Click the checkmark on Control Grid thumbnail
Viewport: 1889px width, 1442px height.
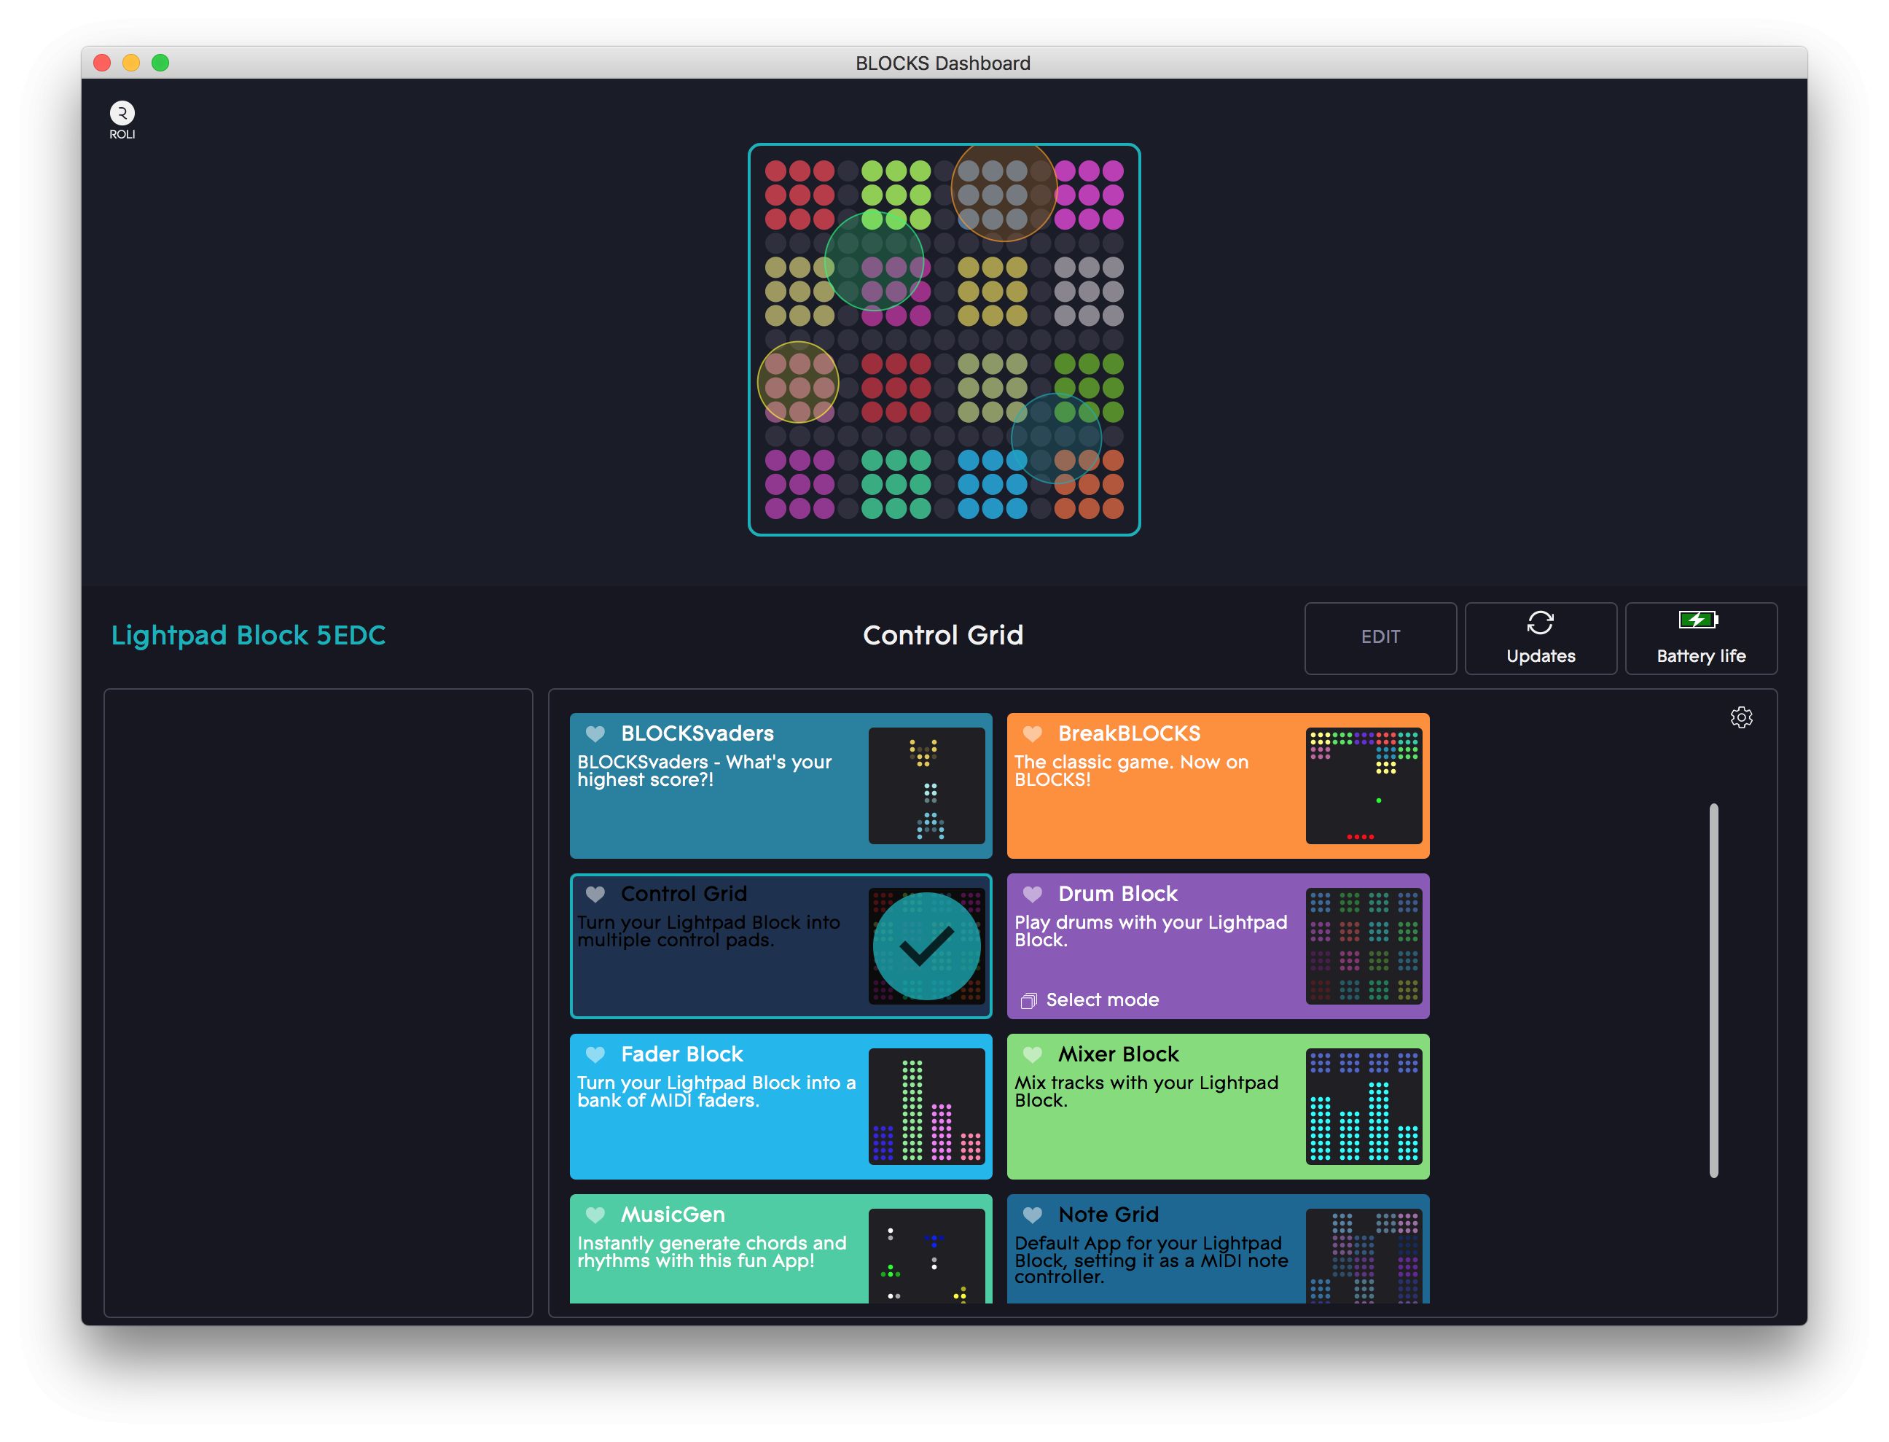(x=926, y=946)
